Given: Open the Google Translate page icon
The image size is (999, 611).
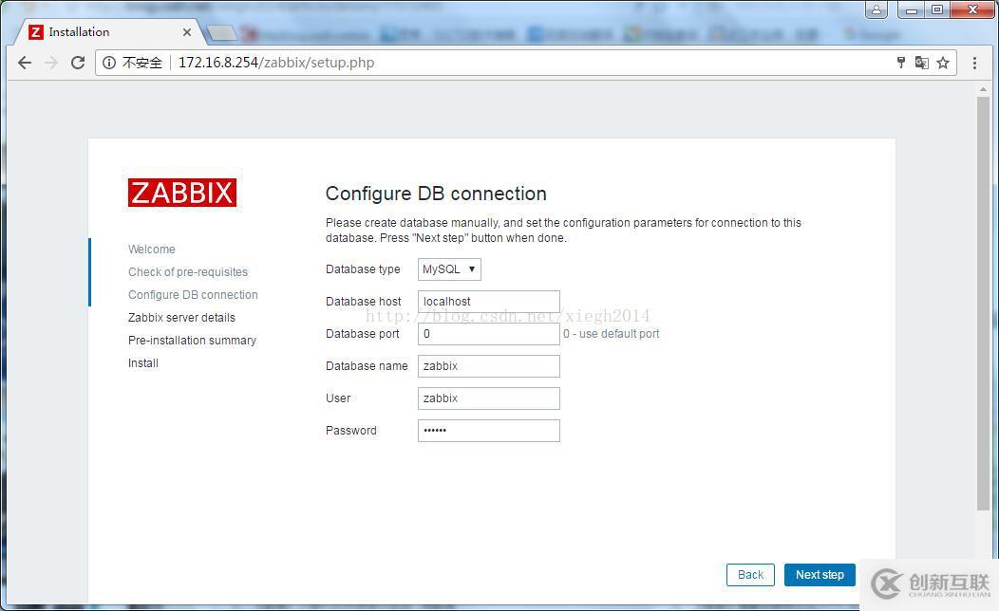Looking at the screenshot, I should pyautogui.click(x=920, y=63).
